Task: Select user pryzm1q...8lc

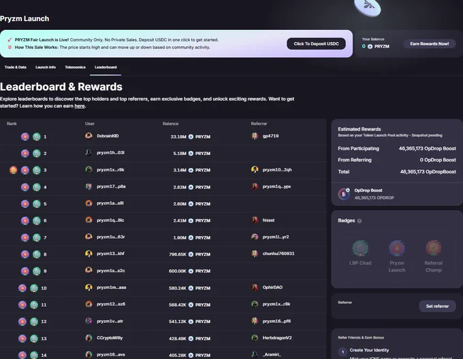Action: pos(110,220)
